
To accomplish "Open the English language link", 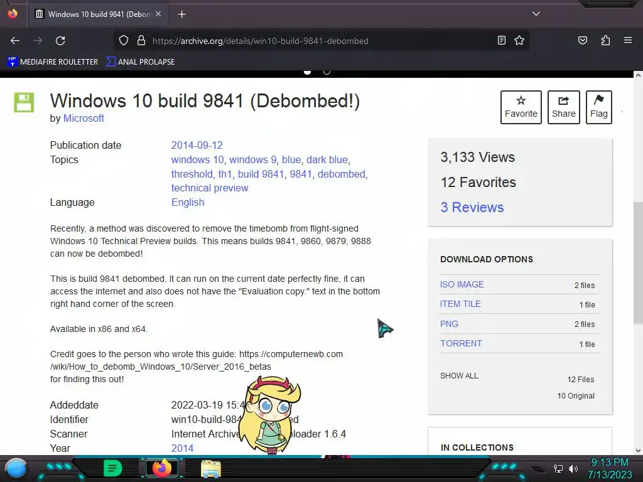I will pyautogui.click(x=187, y=202).
